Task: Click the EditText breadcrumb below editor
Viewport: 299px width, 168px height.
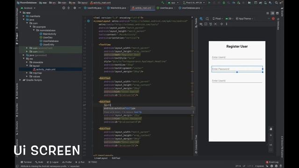Action: (x=116, y=158)
